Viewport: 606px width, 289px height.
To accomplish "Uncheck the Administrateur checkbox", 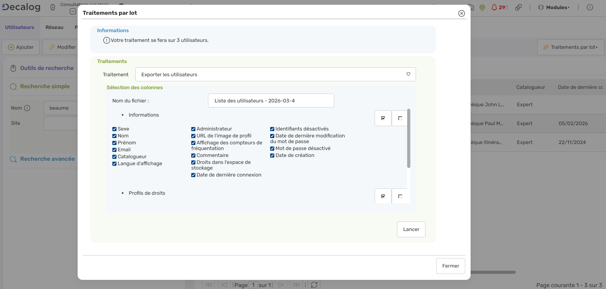I will click(x=193, y=129).
